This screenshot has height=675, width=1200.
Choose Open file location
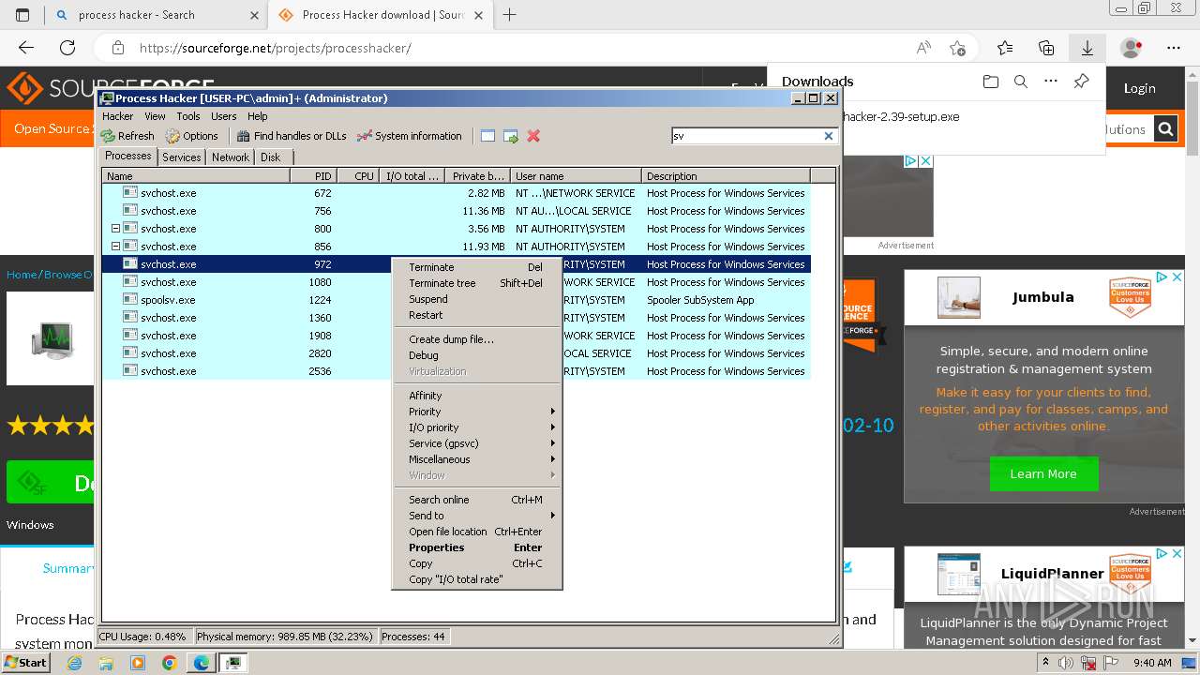(x=476, y=532)
